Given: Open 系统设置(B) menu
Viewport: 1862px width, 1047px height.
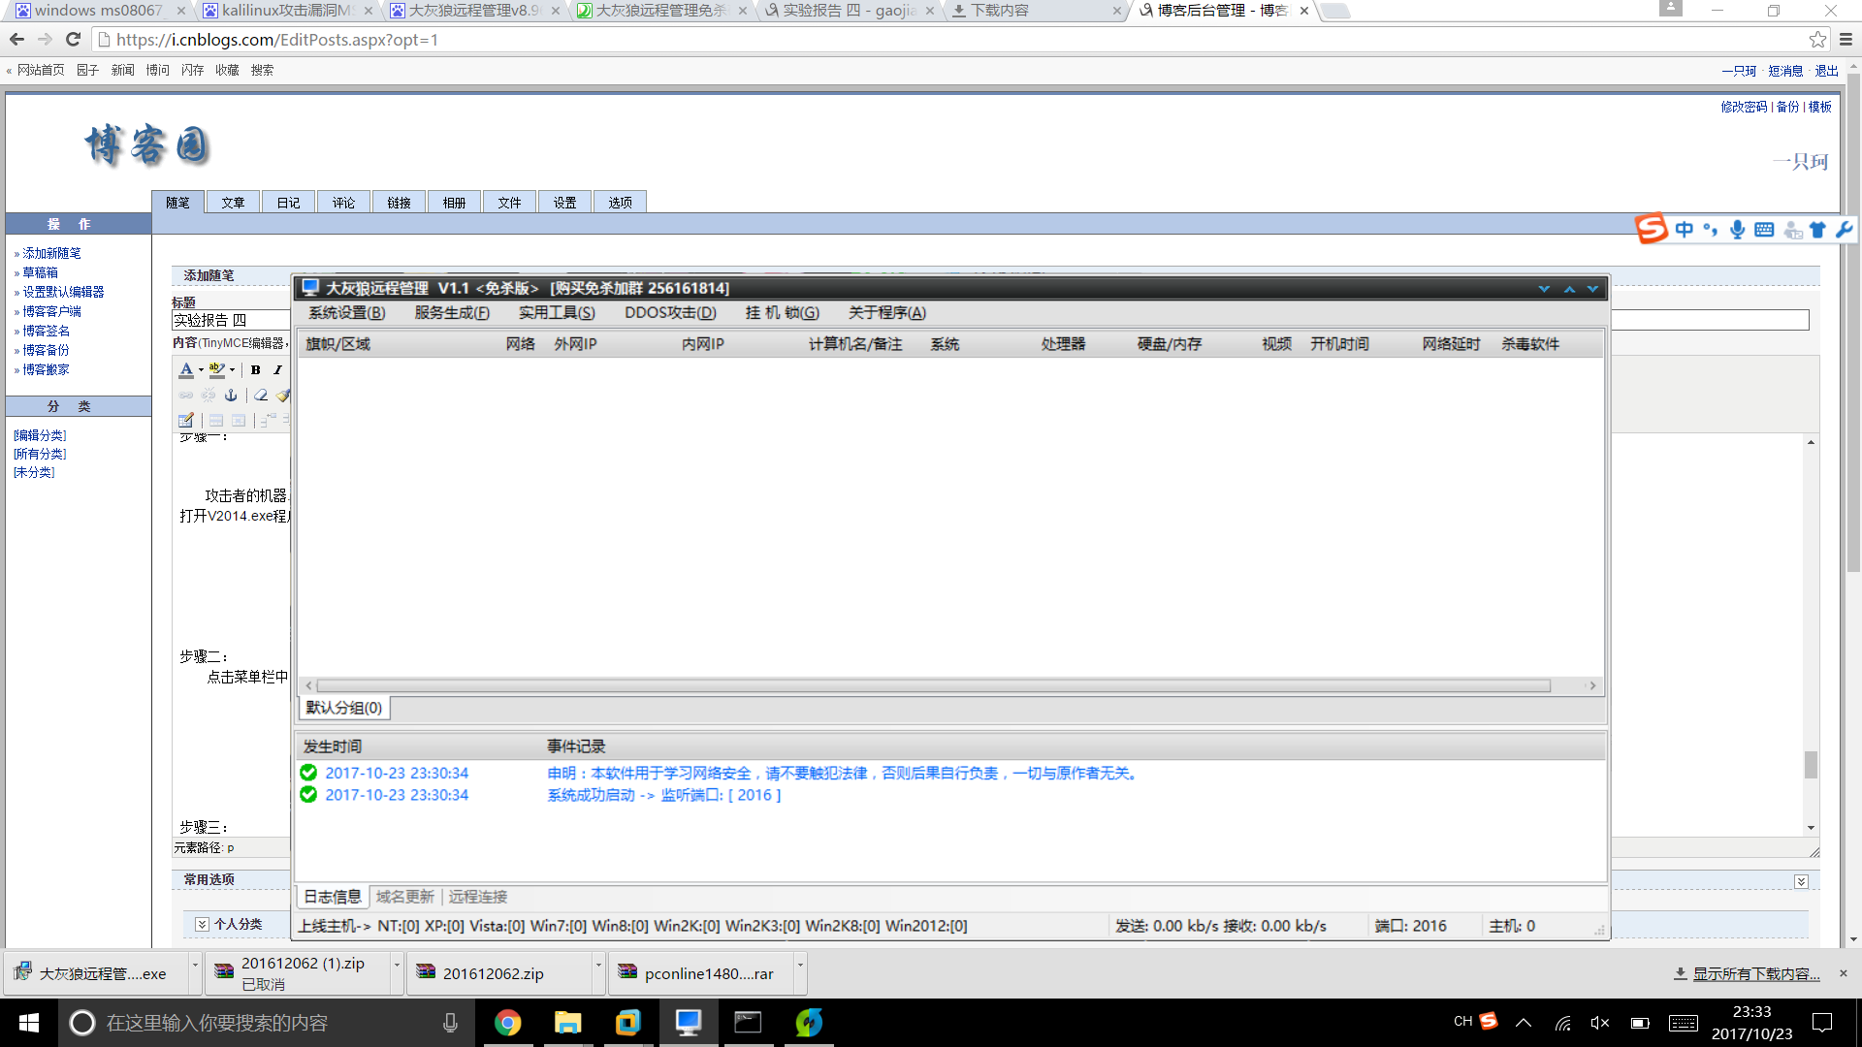Looking at the screenshot, I should 346,312.
